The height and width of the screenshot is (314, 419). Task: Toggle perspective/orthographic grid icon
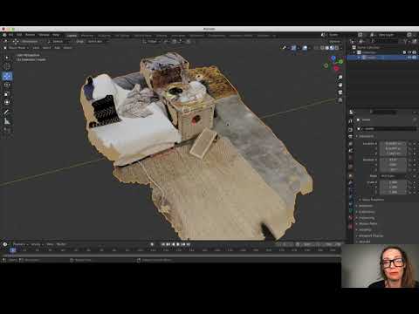[340, 100]
